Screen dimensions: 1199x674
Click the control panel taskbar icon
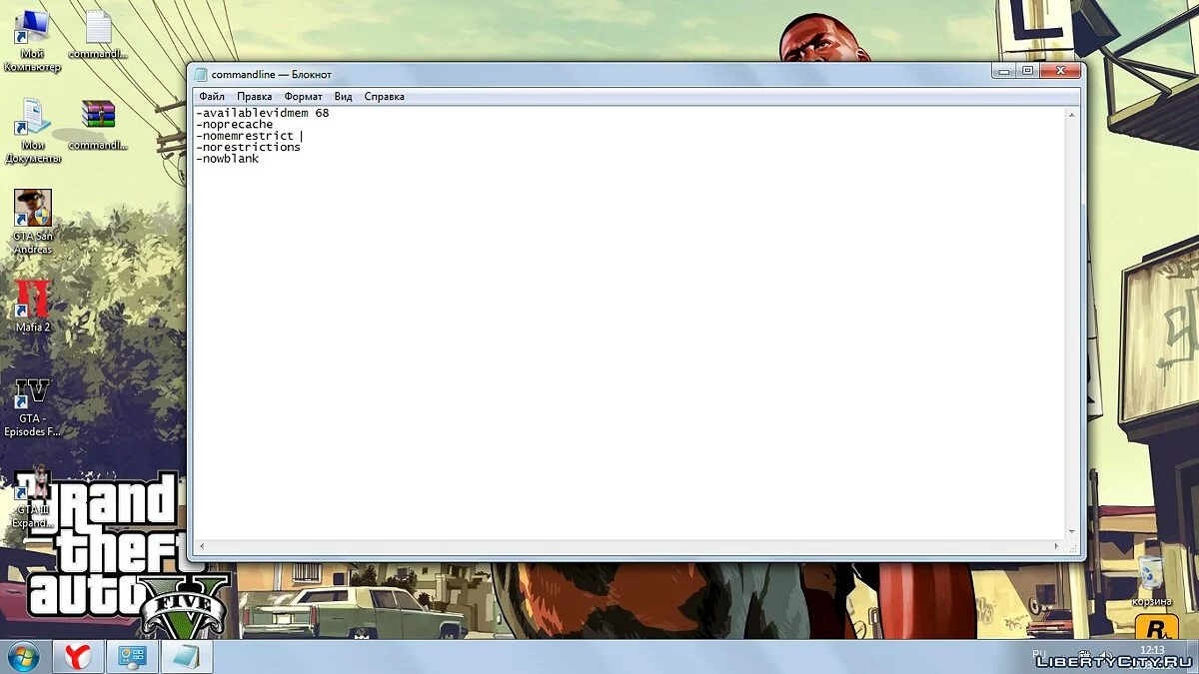133,657
